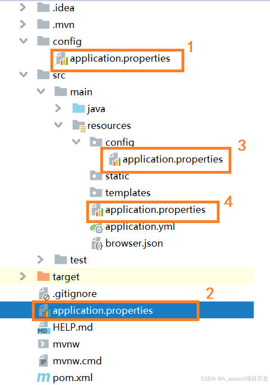Expand the java source folder
270x385 pixels.
point(58,108)
